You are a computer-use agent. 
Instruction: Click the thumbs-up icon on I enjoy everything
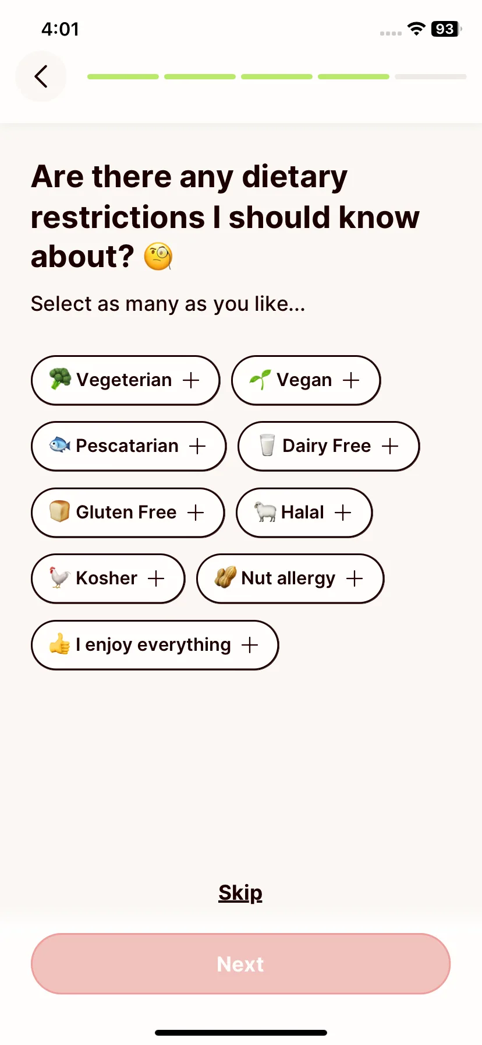tap(60, 644)
